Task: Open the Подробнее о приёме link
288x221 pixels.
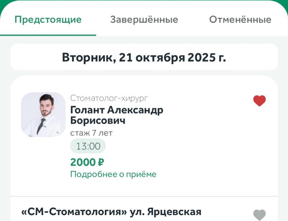Action: coord(113,174)
